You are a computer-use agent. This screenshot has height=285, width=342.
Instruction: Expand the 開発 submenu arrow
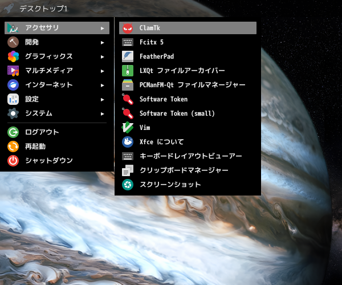102,43
